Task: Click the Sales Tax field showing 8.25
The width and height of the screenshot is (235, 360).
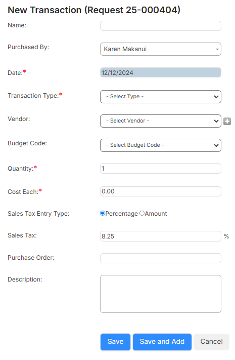Action: [x=161, y=236]
